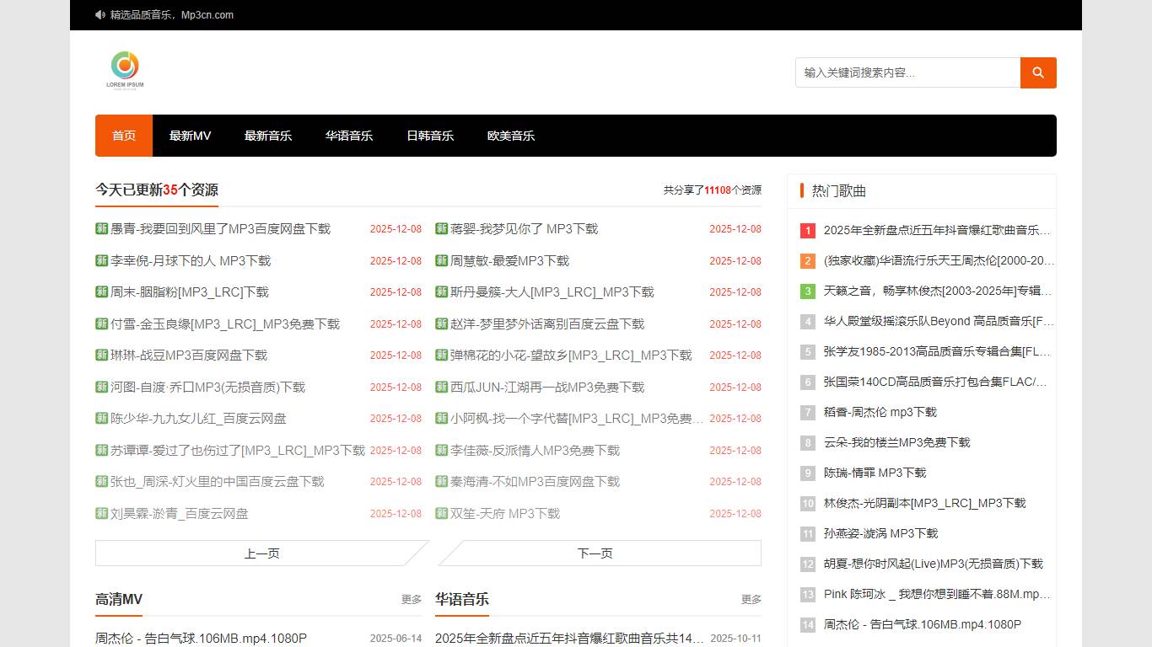The image size is (1152, 647).
Task: Click the site logo in header
Action: point(125,69)
